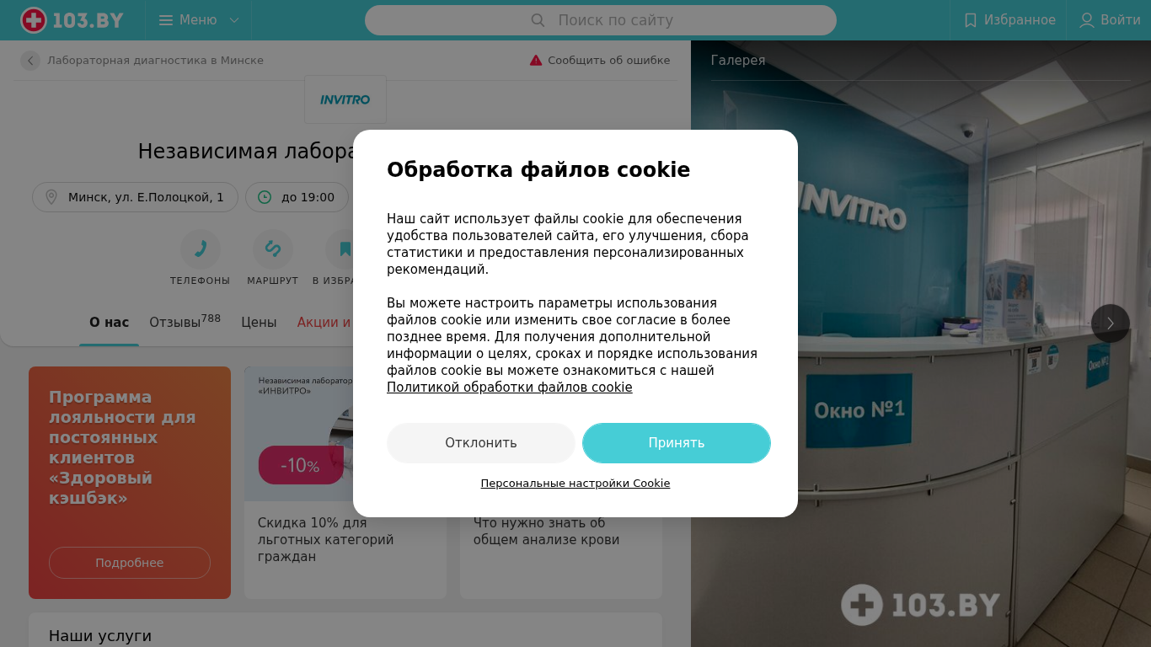Open address Минск, ул. Е.Полоцкой, 1

(136, 197)
